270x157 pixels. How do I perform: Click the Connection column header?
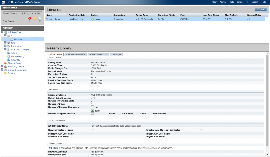pos(123,15)
